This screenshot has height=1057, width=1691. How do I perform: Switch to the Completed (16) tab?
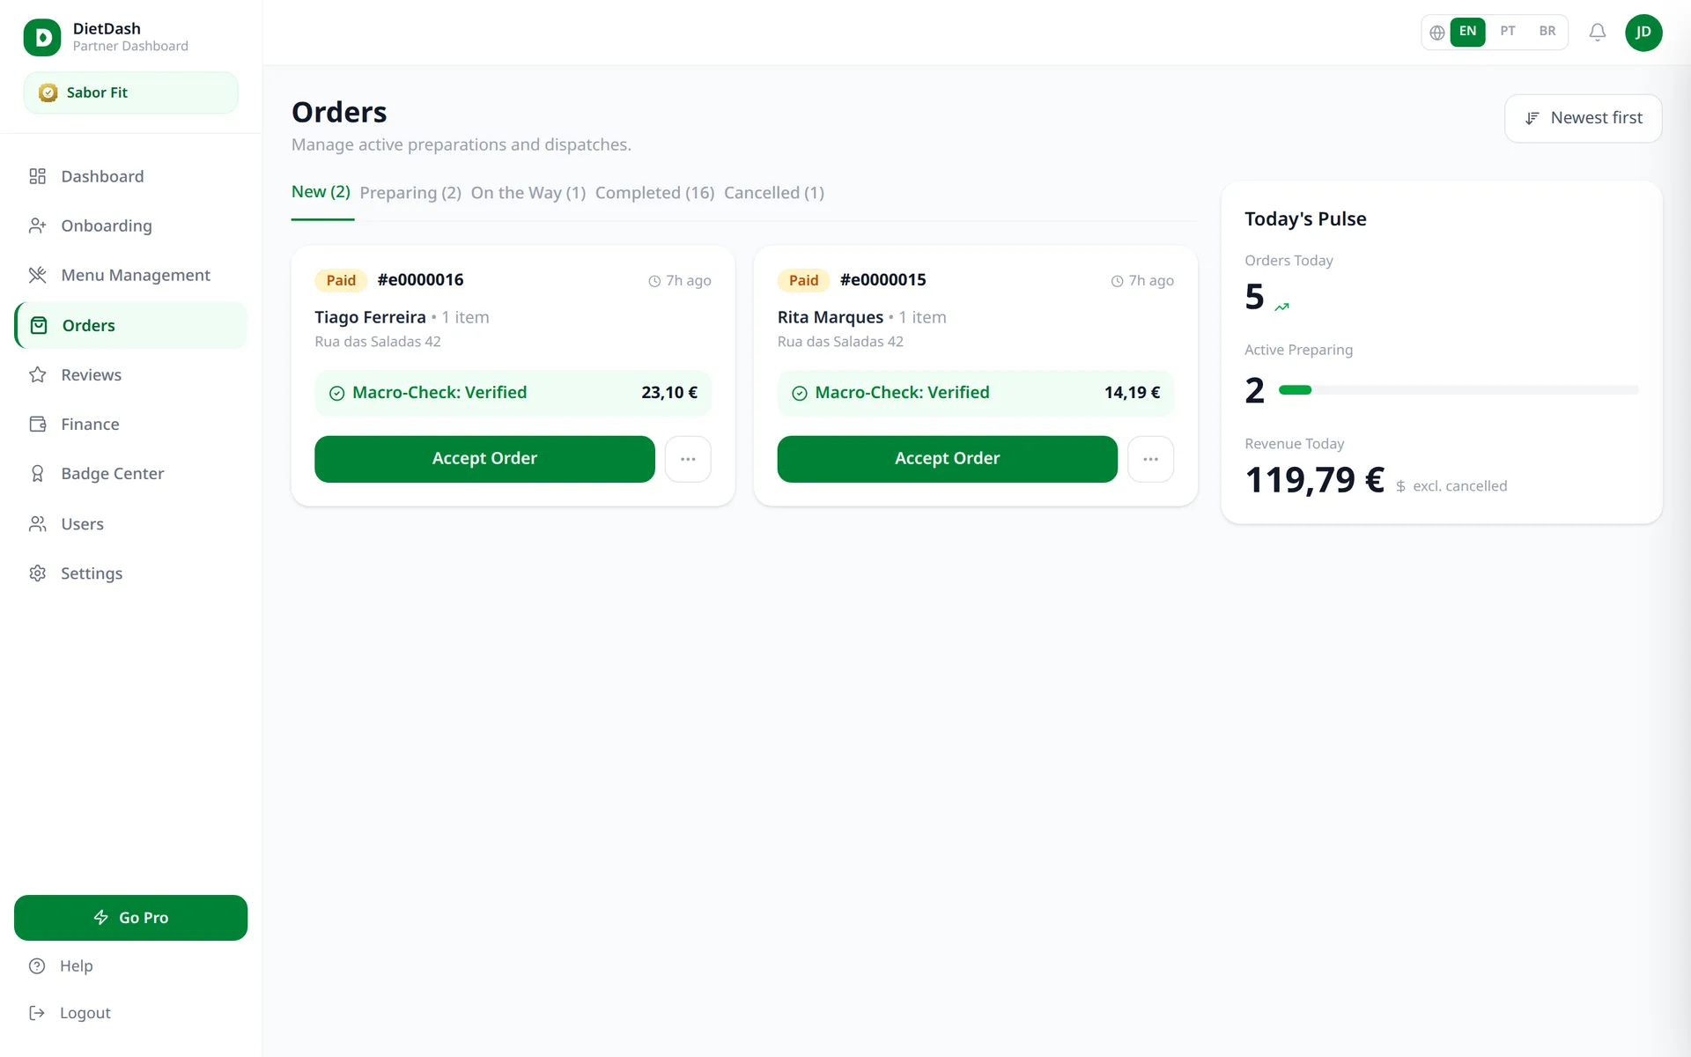coord(654,193)
